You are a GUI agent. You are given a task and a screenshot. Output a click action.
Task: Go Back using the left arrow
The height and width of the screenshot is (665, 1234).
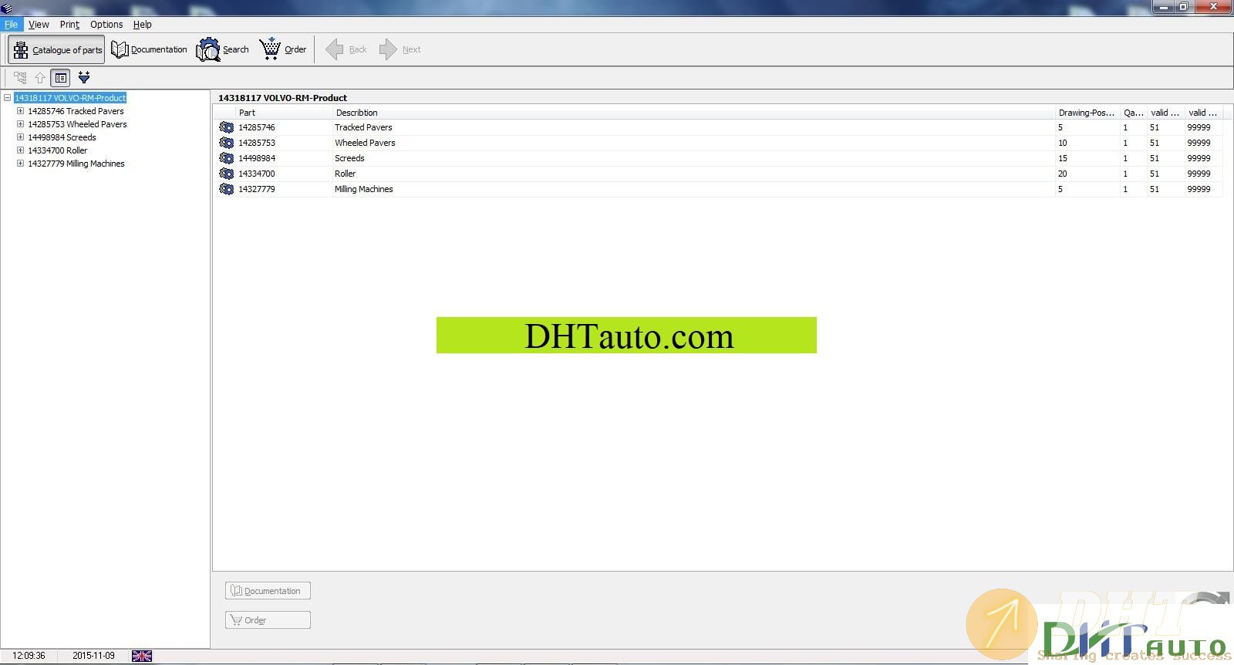pos(346,49)
